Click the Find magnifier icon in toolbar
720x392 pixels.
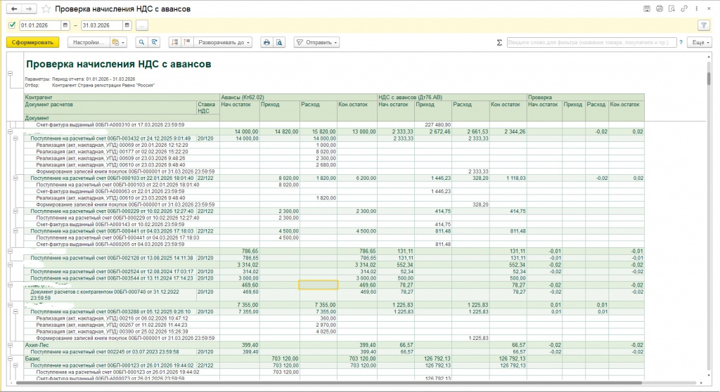point(141,42)
